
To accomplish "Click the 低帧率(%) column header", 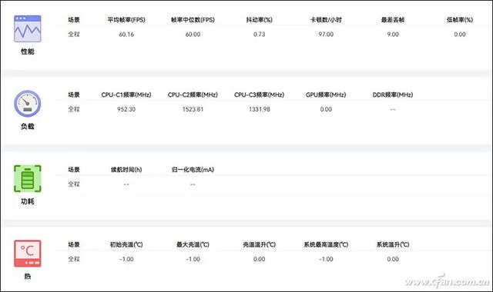I will click(x=460, y=20).
